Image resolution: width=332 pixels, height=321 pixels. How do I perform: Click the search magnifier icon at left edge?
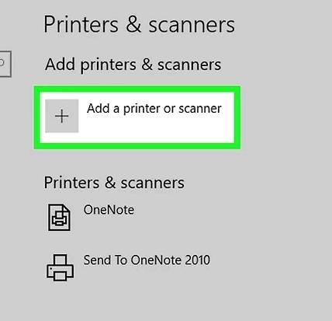[x=2, y=63]
